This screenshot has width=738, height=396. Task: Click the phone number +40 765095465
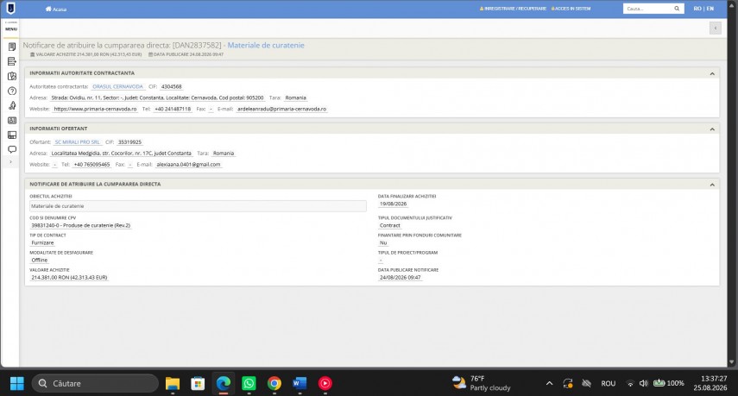[91, 165]
